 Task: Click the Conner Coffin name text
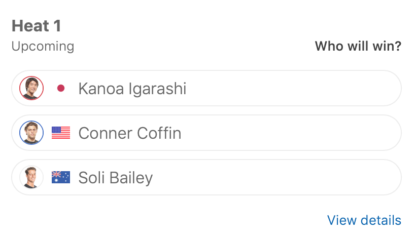tap(129, 133)
